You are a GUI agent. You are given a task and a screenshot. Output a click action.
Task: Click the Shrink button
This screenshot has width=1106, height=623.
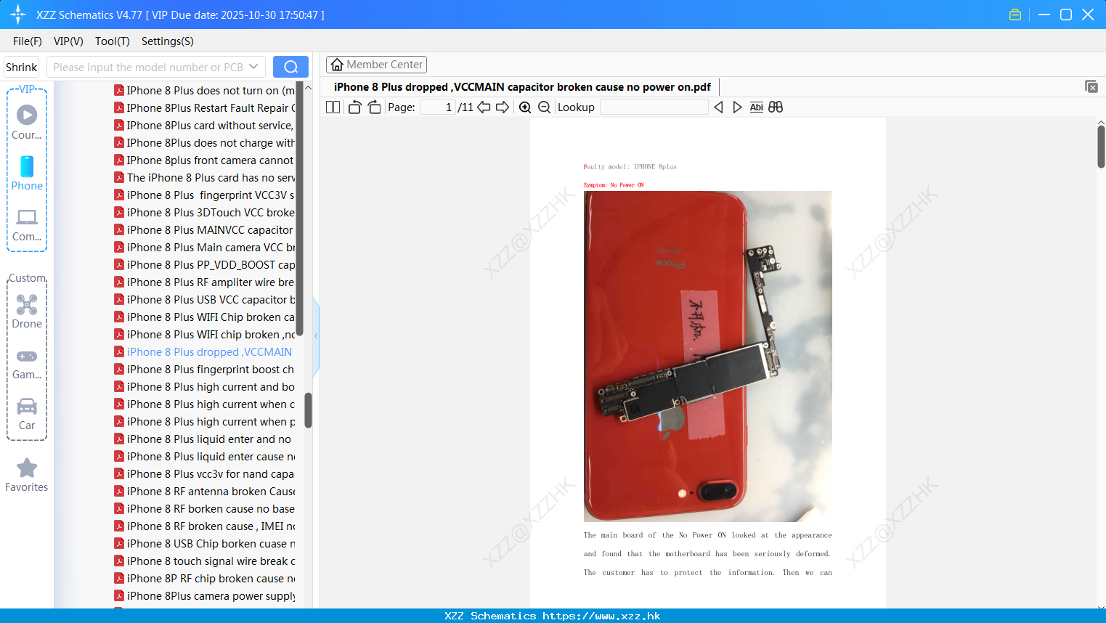tap(22, 67)
